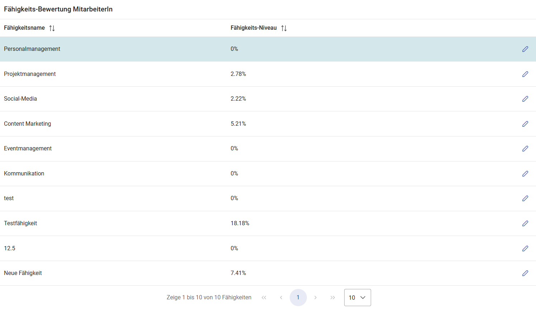
Task: Edit the skill named test
Action: (x=525, y=198)
